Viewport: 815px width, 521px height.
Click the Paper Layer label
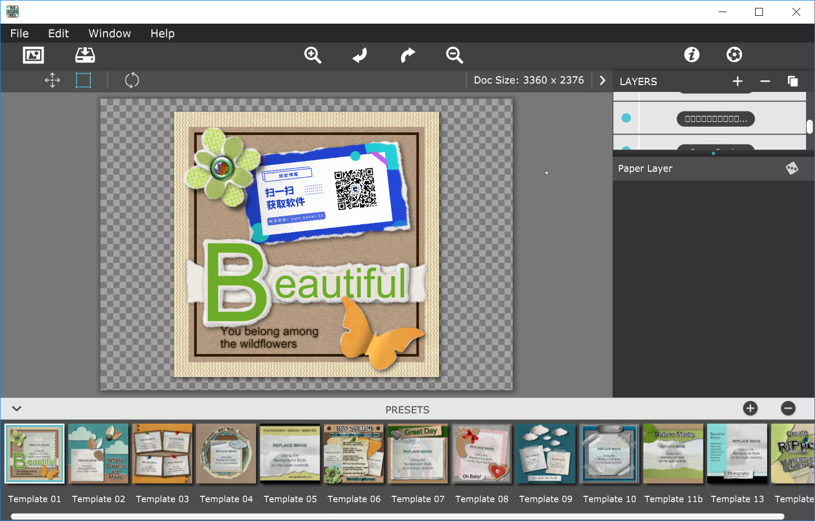coord(645,169)
